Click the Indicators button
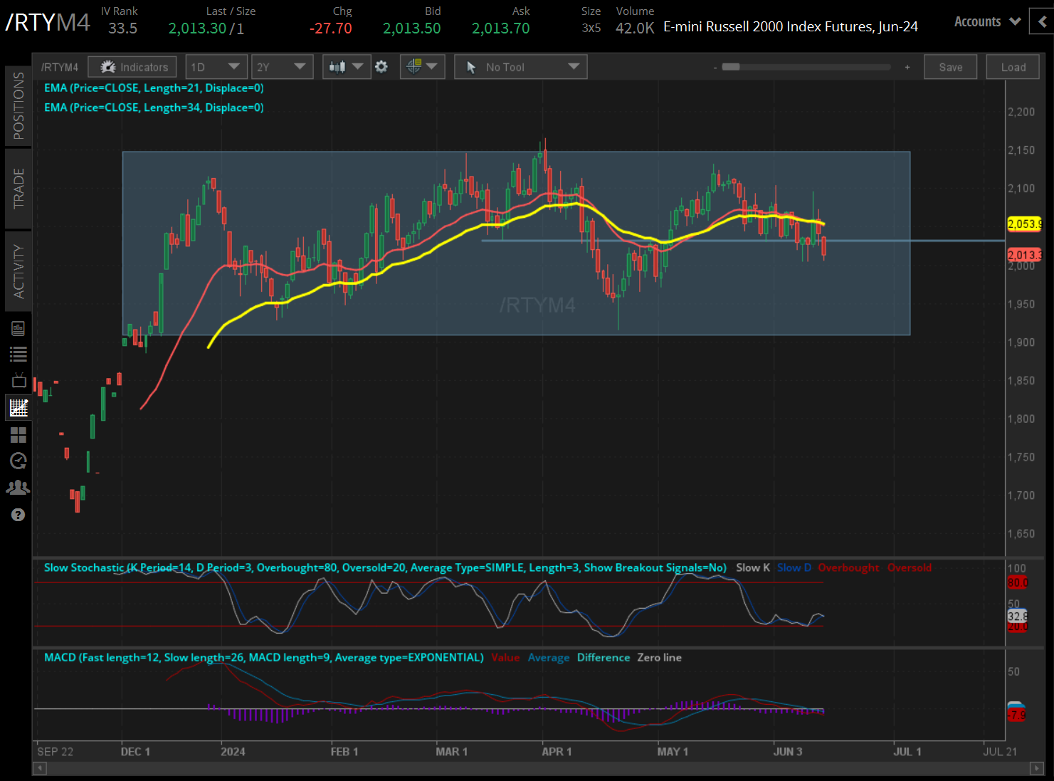The height and width of the screenshot is (781, 1054). [133, 67]
